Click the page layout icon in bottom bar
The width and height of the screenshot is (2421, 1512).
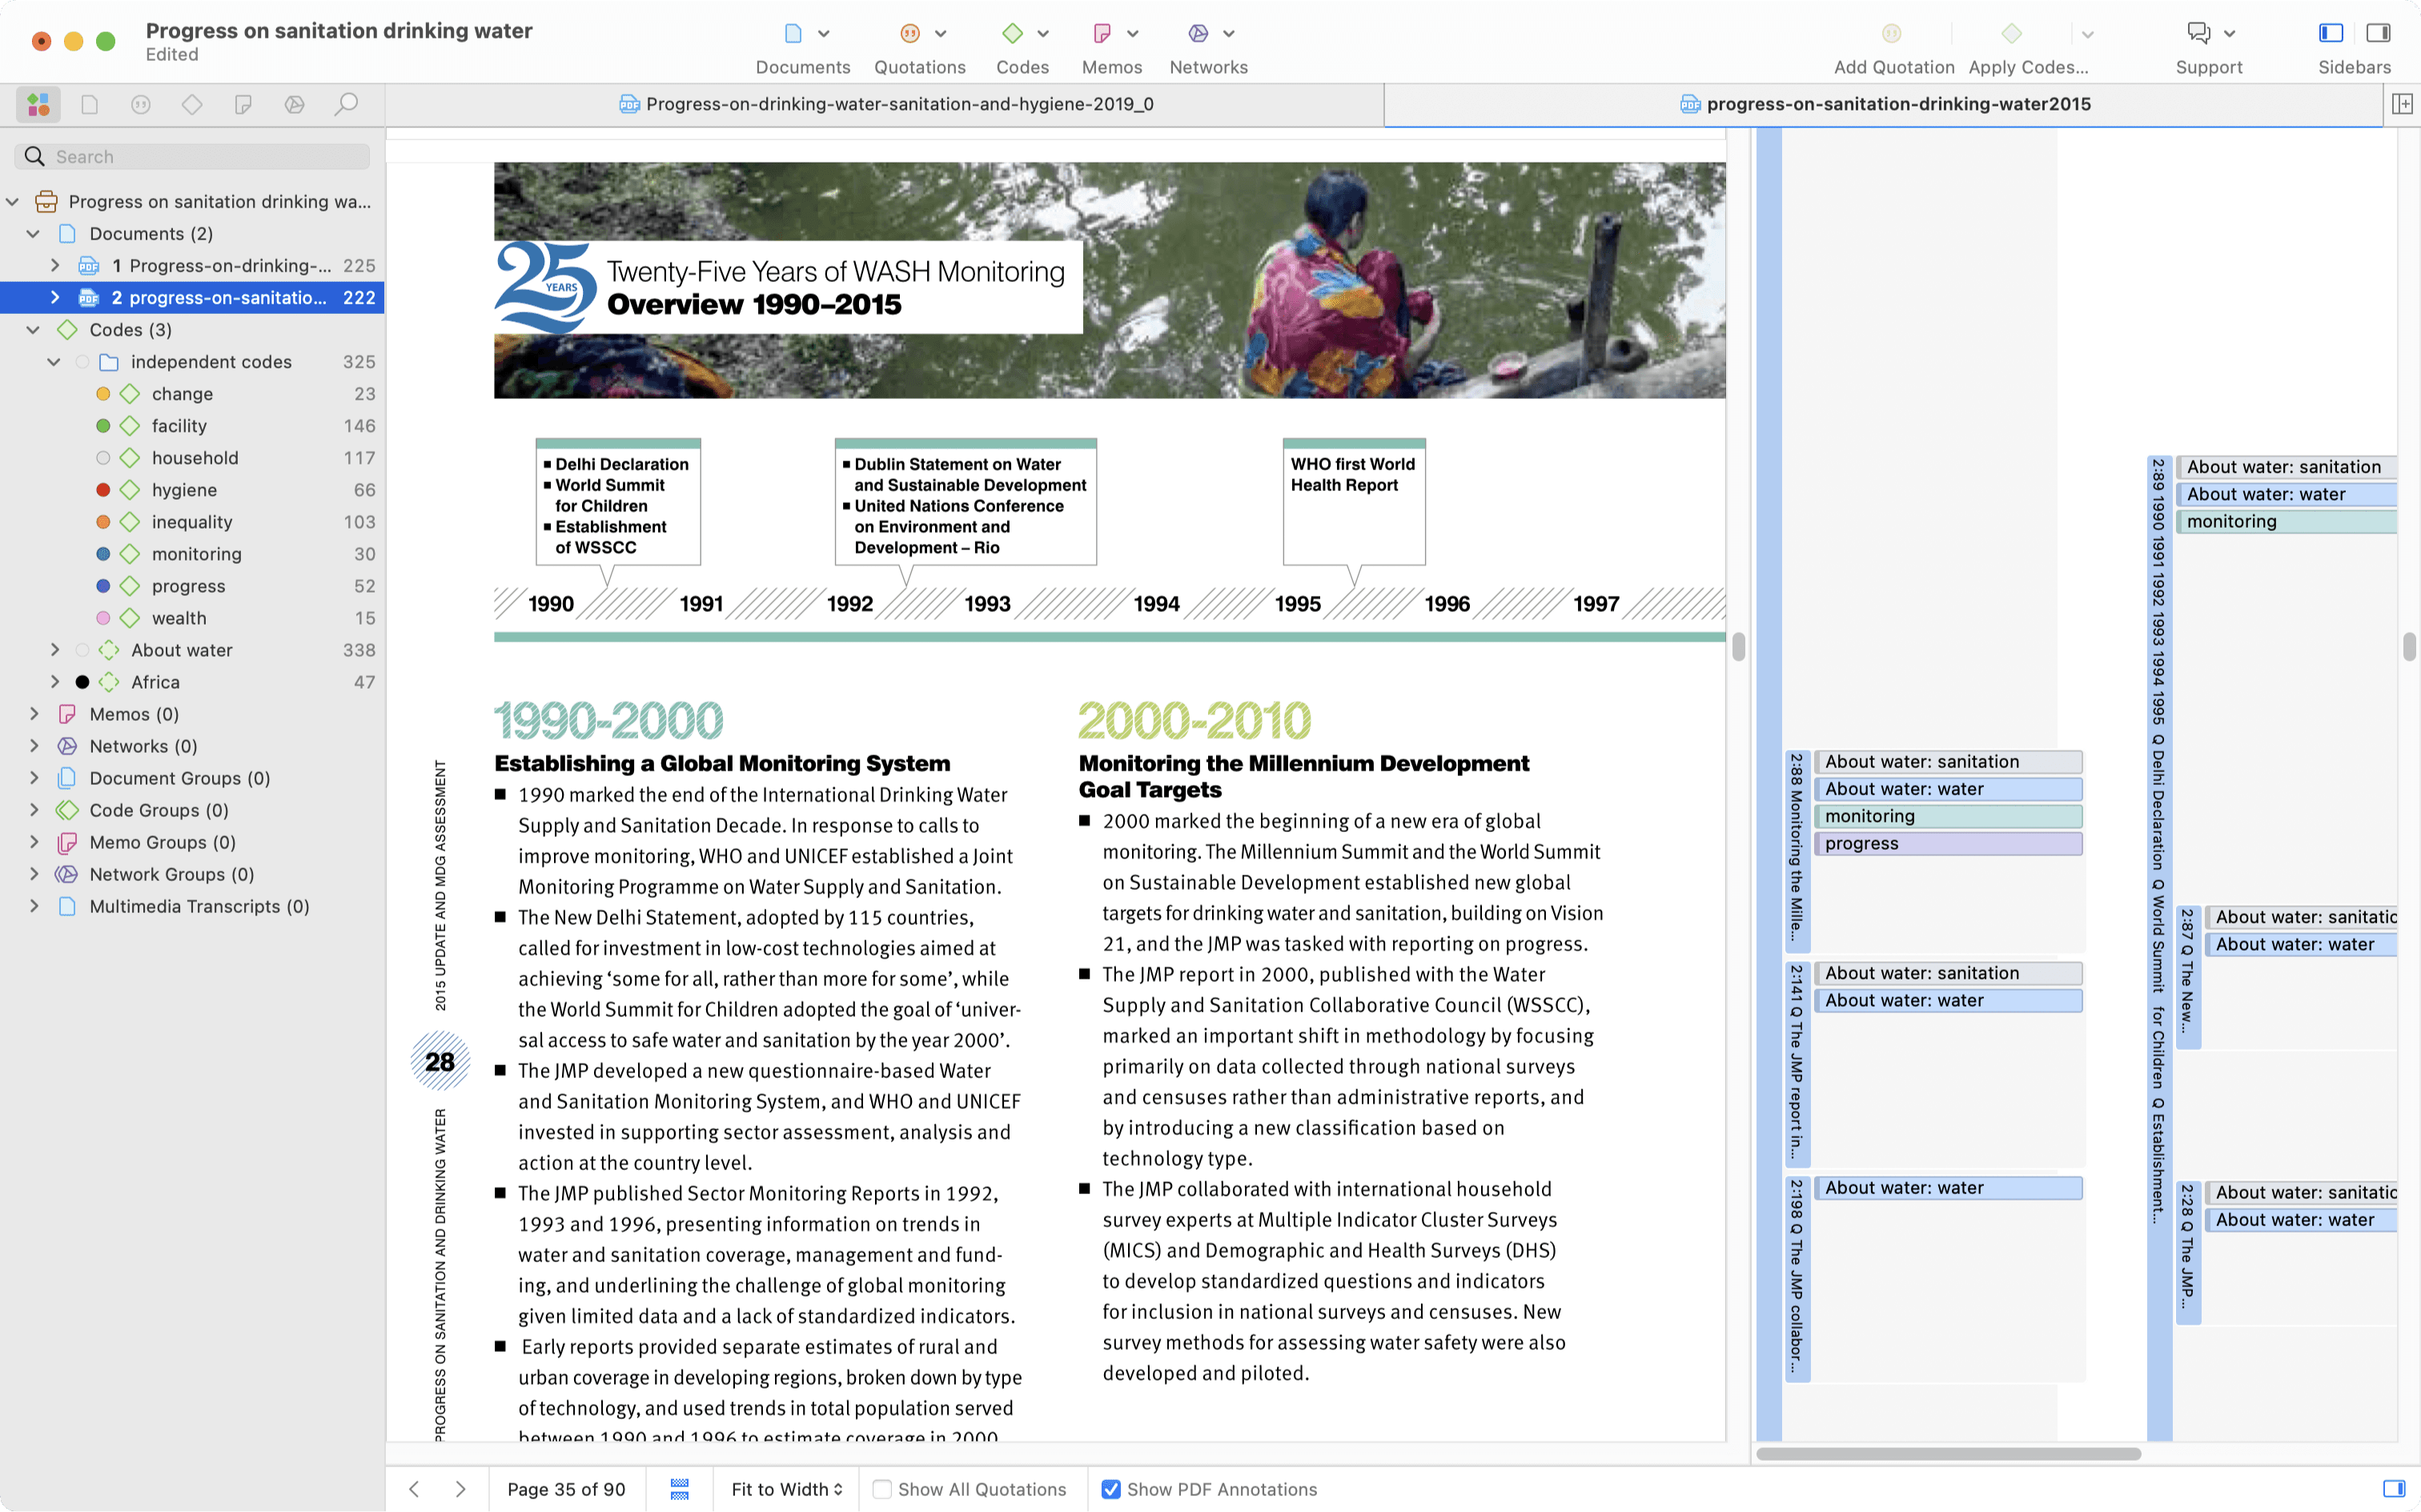pos(680,1489)
